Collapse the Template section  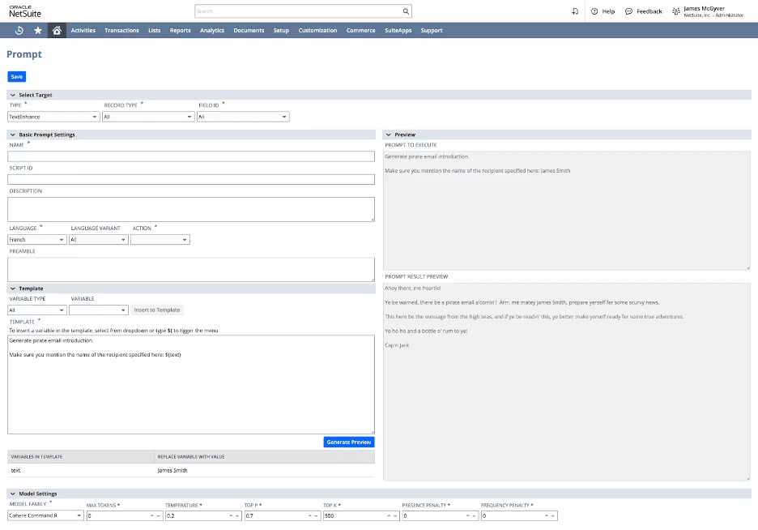(x=14, y=288)
